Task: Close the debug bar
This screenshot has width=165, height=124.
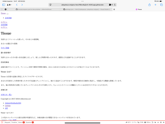Action: tap(164, 122)
